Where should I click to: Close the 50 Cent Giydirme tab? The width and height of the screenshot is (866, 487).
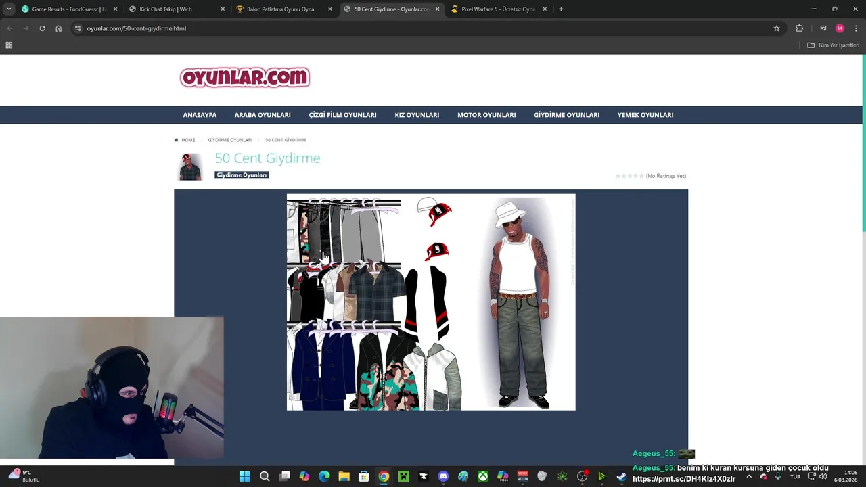click(437, 9)
